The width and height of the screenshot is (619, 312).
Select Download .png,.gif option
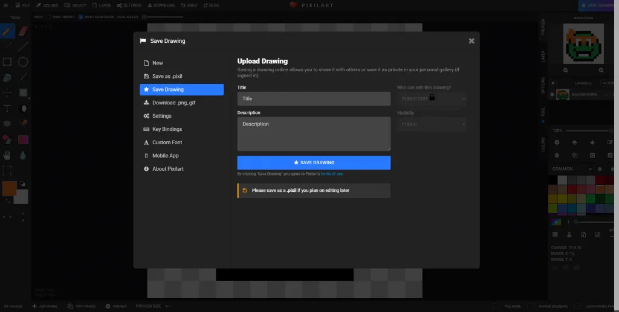181,103
